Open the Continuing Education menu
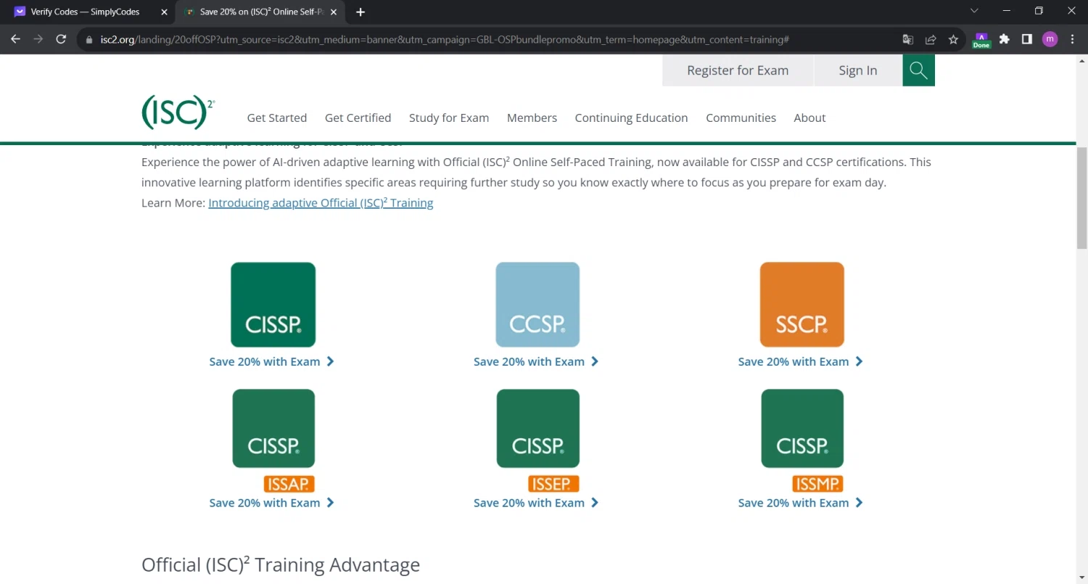 click(631, 118)
